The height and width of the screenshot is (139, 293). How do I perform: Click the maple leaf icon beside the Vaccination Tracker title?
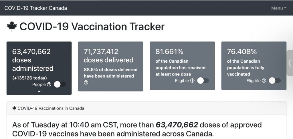(x=12, y=26)
